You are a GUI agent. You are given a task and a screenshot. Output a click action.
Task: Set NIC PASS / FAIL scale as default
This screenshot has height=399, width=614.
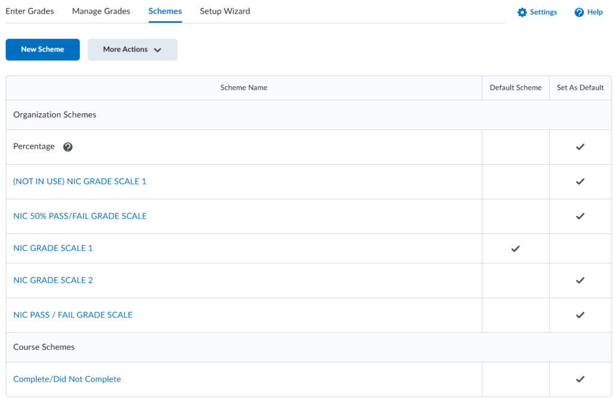(x=580, y=315)
